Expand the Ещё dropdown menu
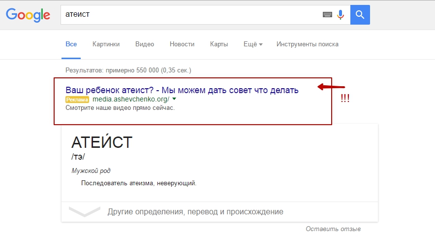435x238 pixels. coord(253,44)
